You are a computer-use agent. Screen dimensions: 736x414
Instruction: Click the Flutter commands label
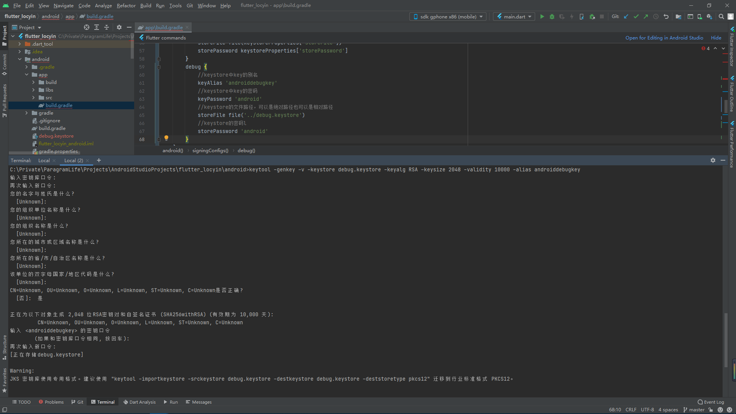tap(166, 38)
